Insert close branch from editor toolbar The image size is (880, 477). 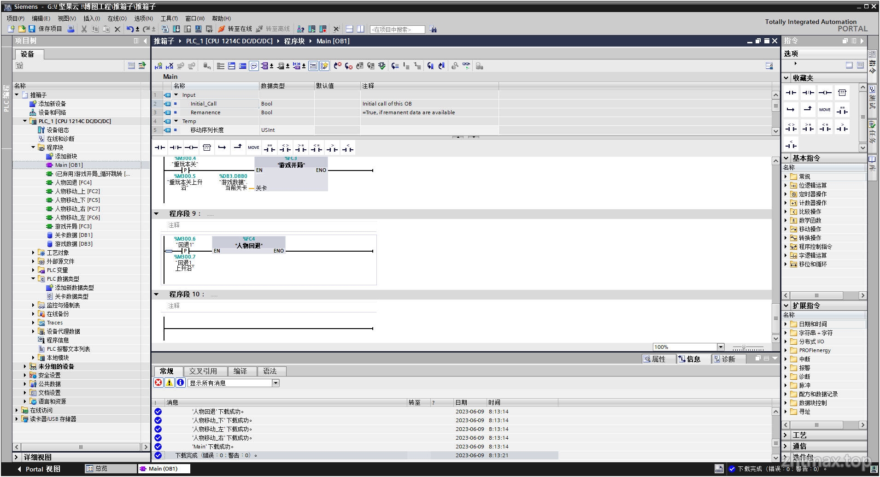point(238,148)
